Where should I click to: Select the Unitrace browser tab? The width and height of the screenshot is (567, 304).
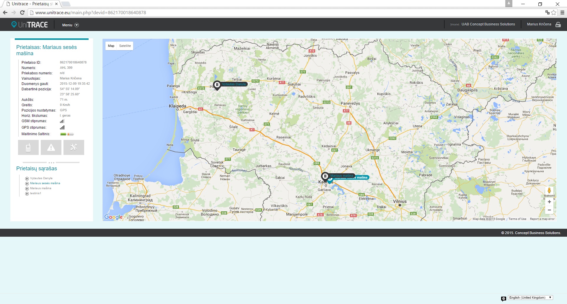(x=31, y=4)
